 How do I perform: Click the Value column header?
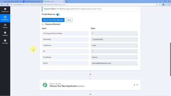[x=93, y=28]
